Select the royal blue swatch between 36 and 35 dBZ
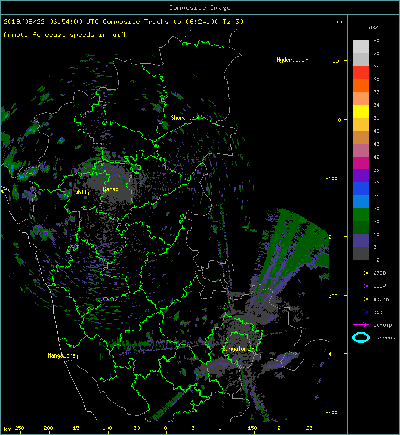The width and height of the screenshot is (400, 435). 361,189
